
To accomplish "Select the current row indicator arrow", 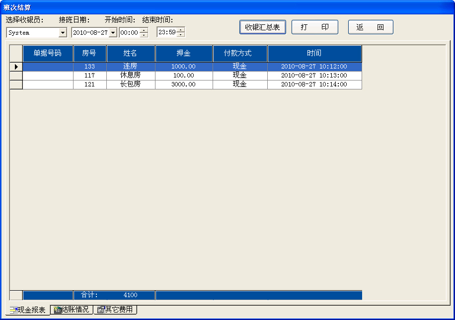I will pos(16,67).
